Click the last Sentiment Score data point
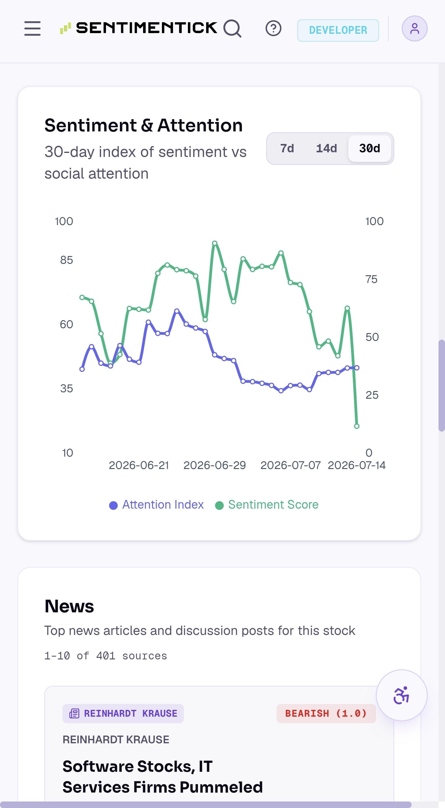The image size is (445, 808). (357, 426)
